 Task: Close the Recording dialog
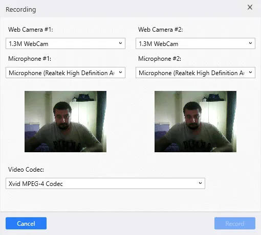[250, 7]
